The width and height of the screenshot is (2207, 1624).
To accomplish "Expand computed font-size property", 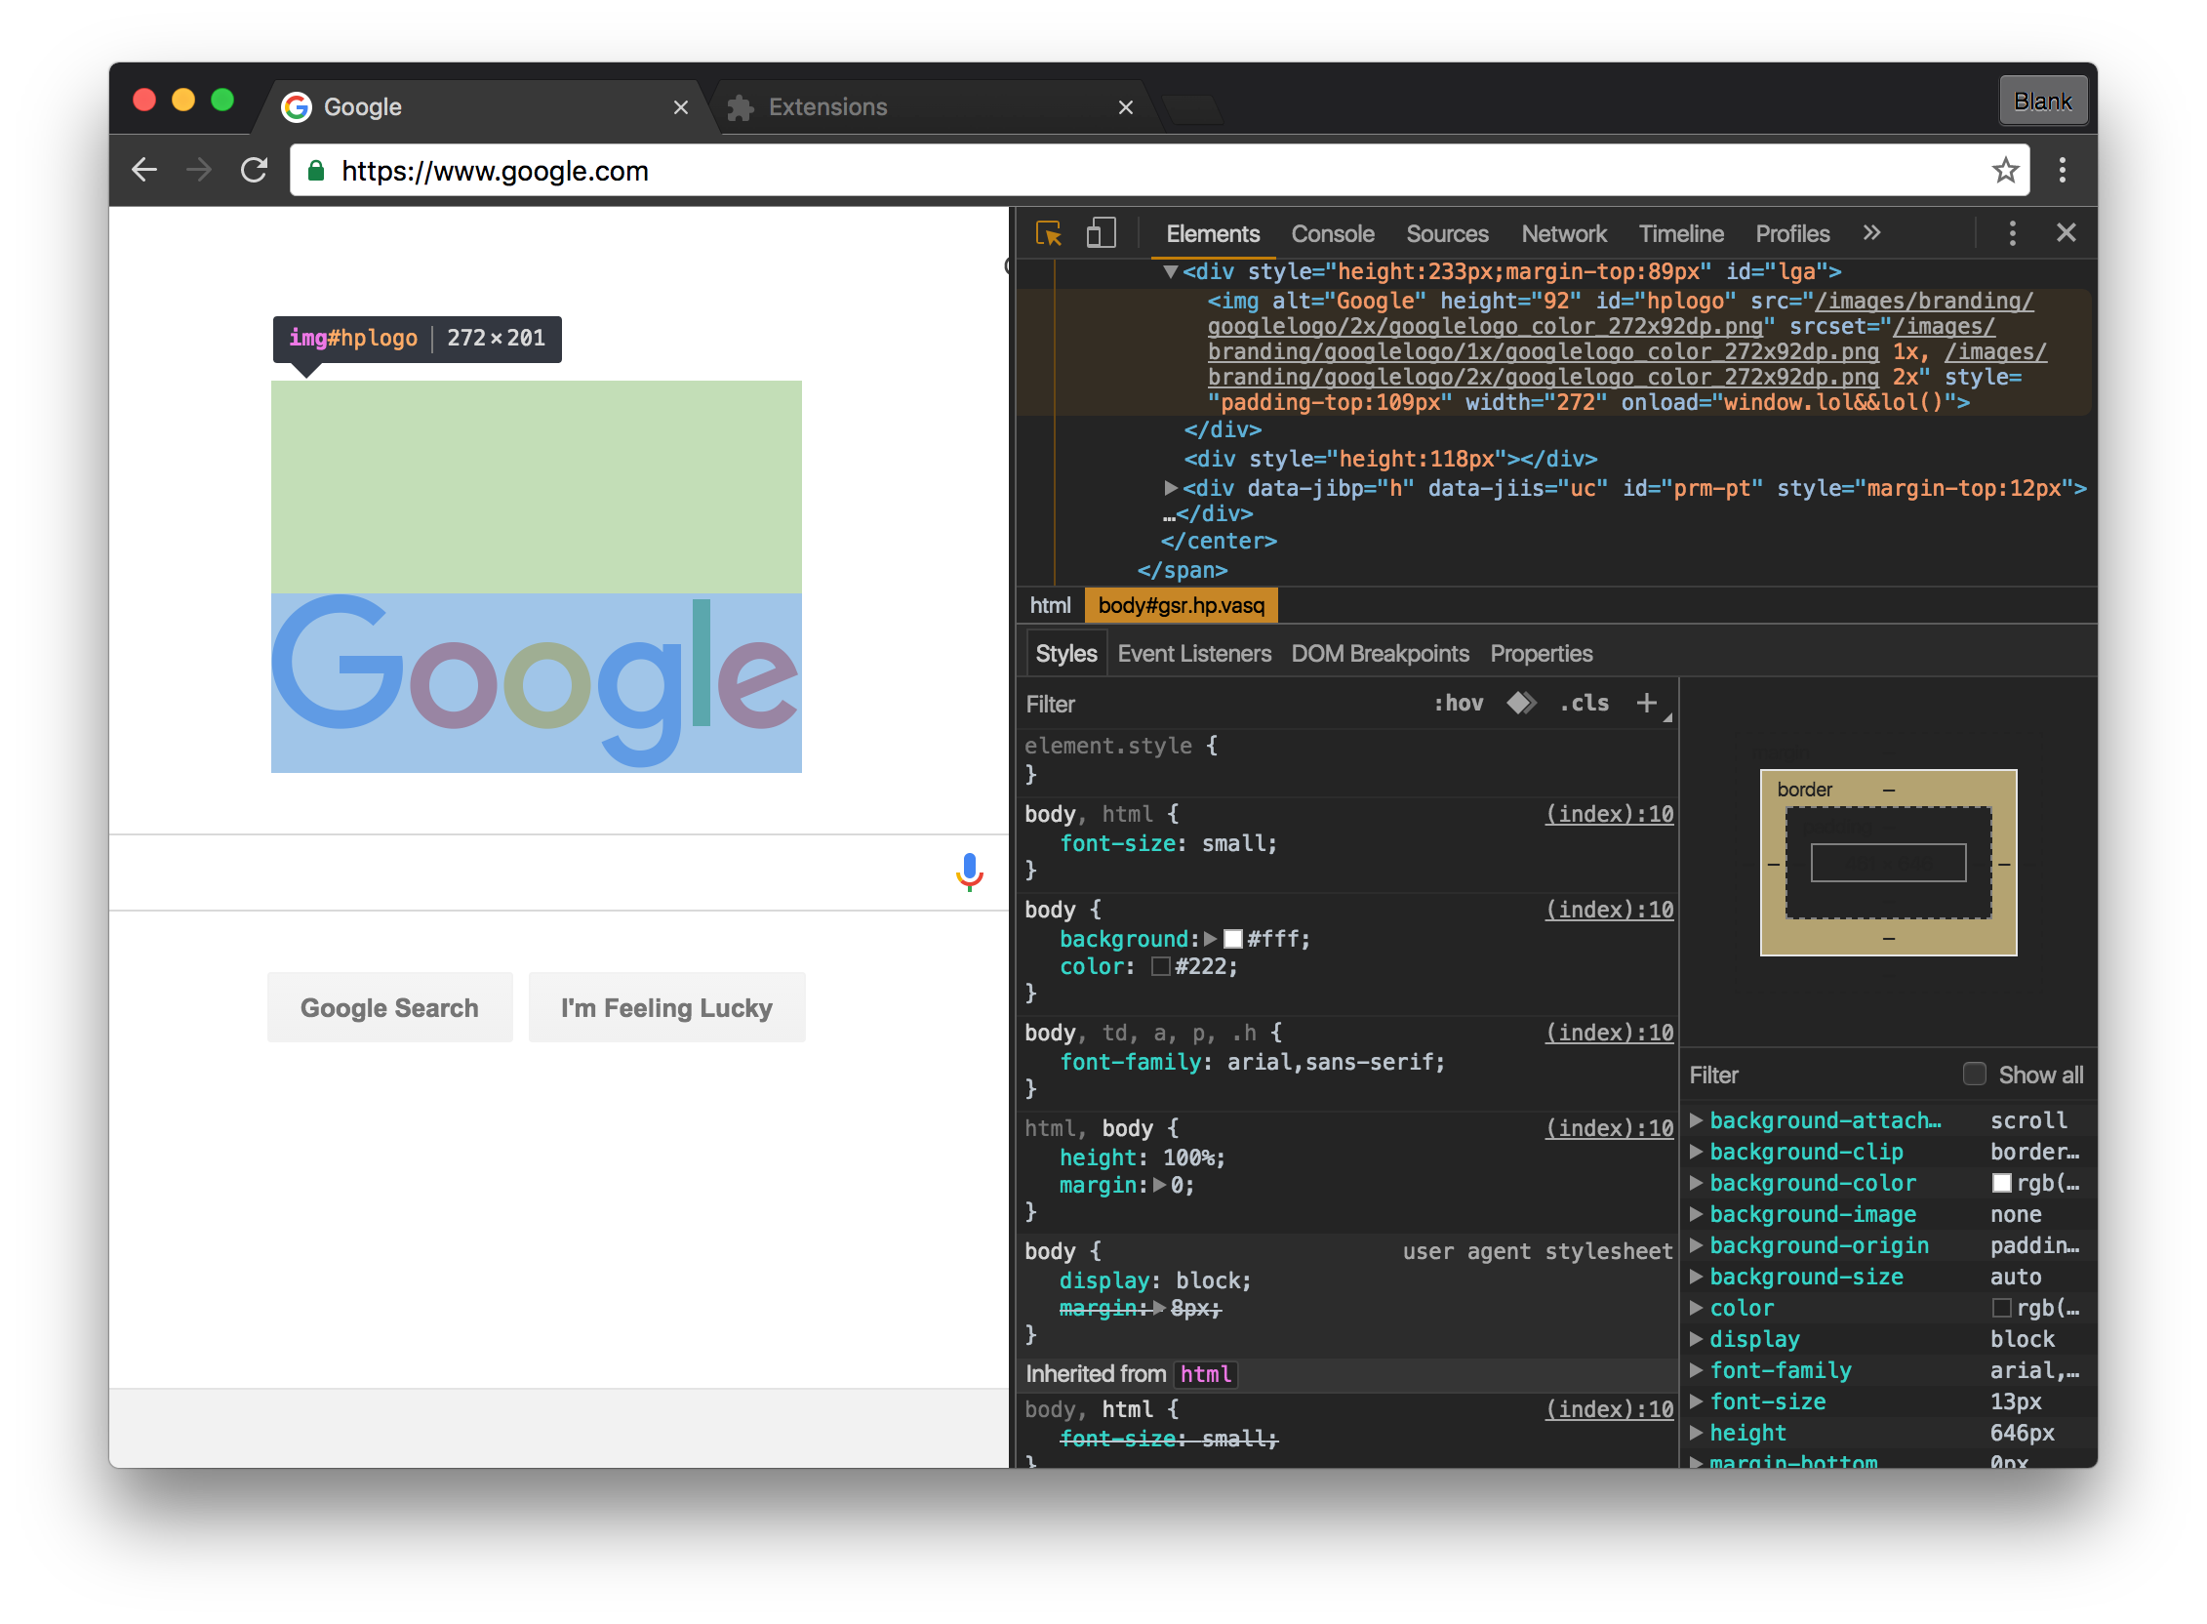I will click(1696, 1401).
